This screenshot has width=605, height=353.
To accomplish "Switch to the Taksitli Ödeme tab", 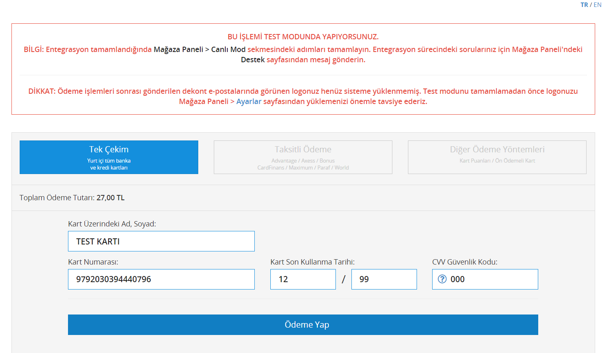I will [303, 157].
